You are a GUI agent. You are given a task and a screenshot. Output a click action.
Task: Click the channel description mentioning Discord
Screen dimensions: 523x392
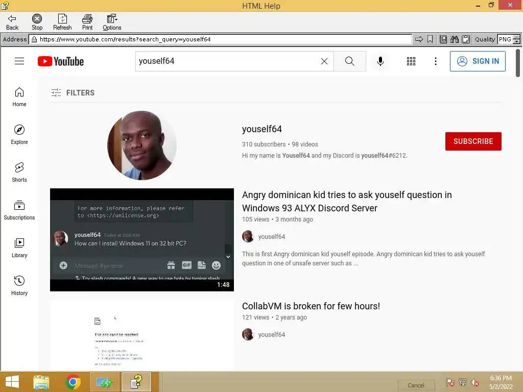click(x=324, y=156)
